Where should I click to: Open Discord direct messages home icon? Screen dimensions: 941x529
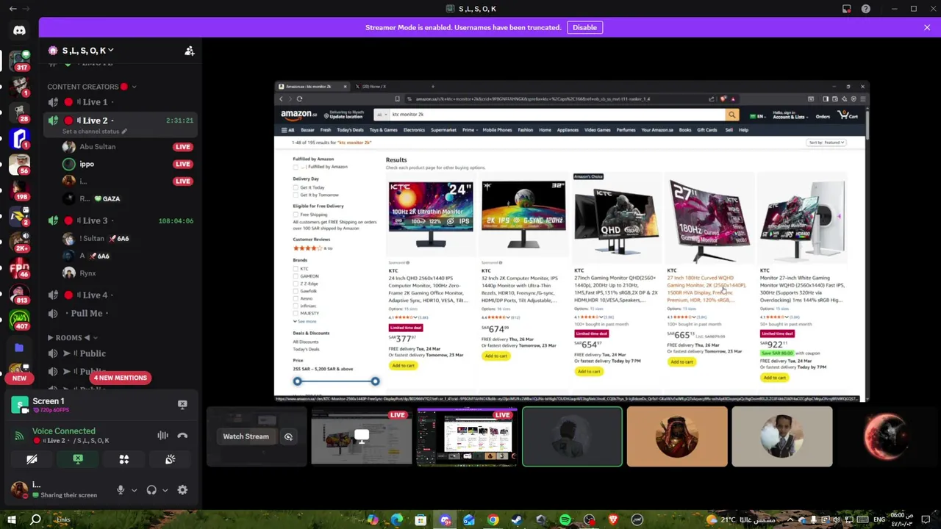tap(19, 30)
